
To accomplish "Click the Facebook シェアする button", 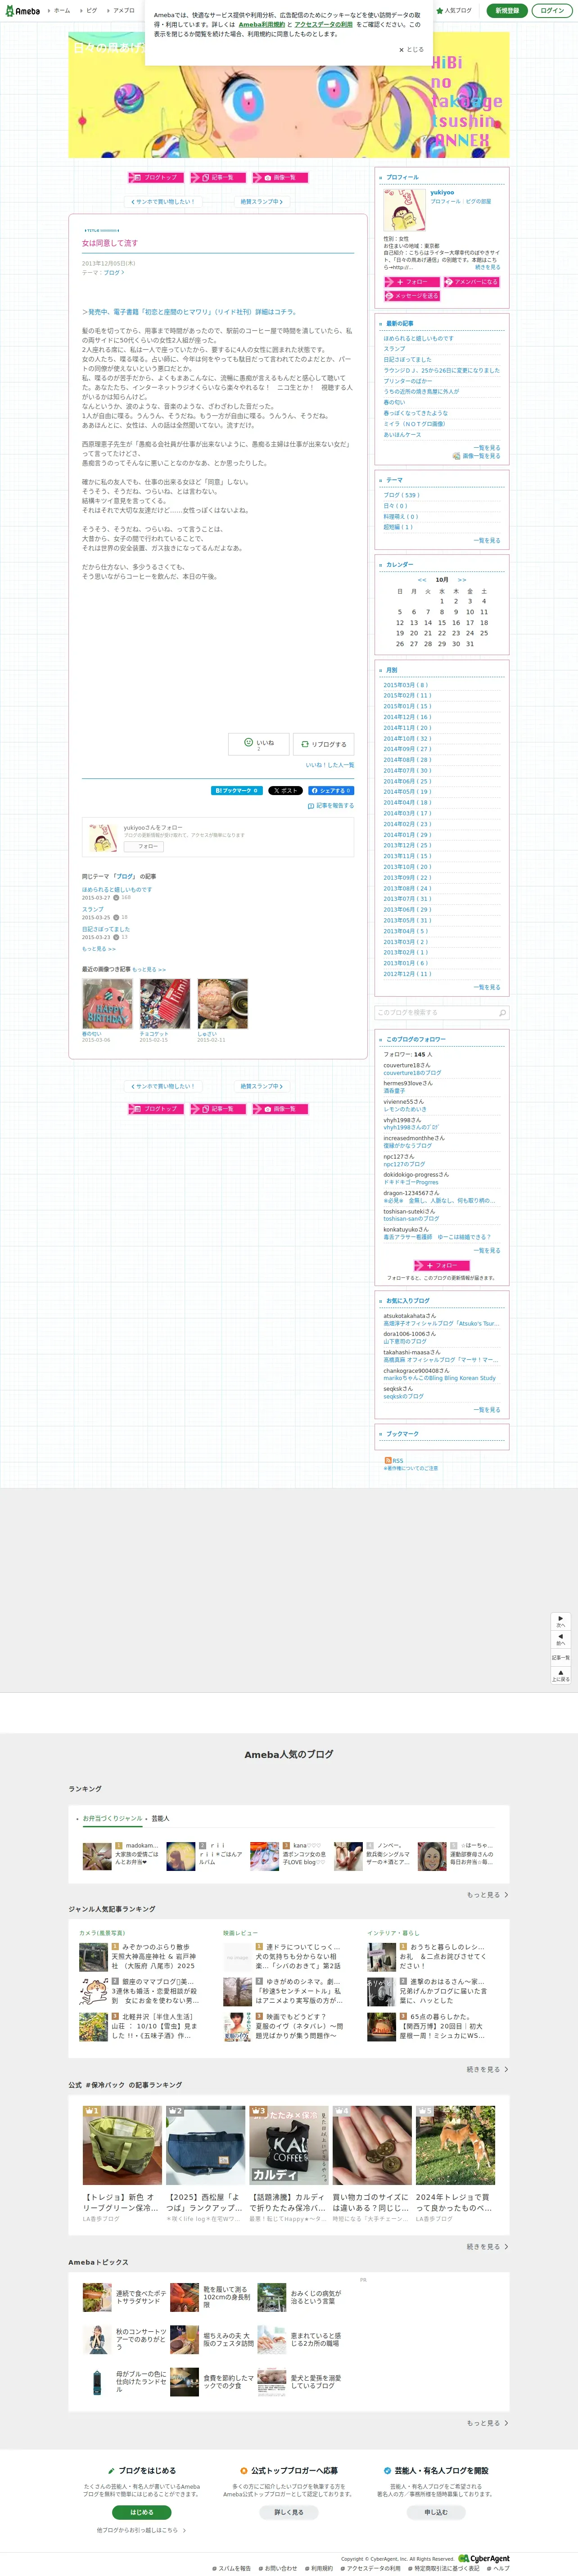I will (x=331, y=790).
